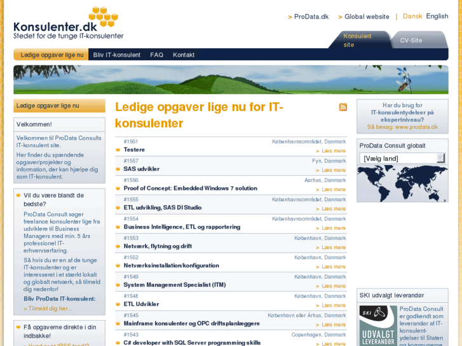Switch language to Dansk
Screen dimensions: 462x346
tap(412, 17)
